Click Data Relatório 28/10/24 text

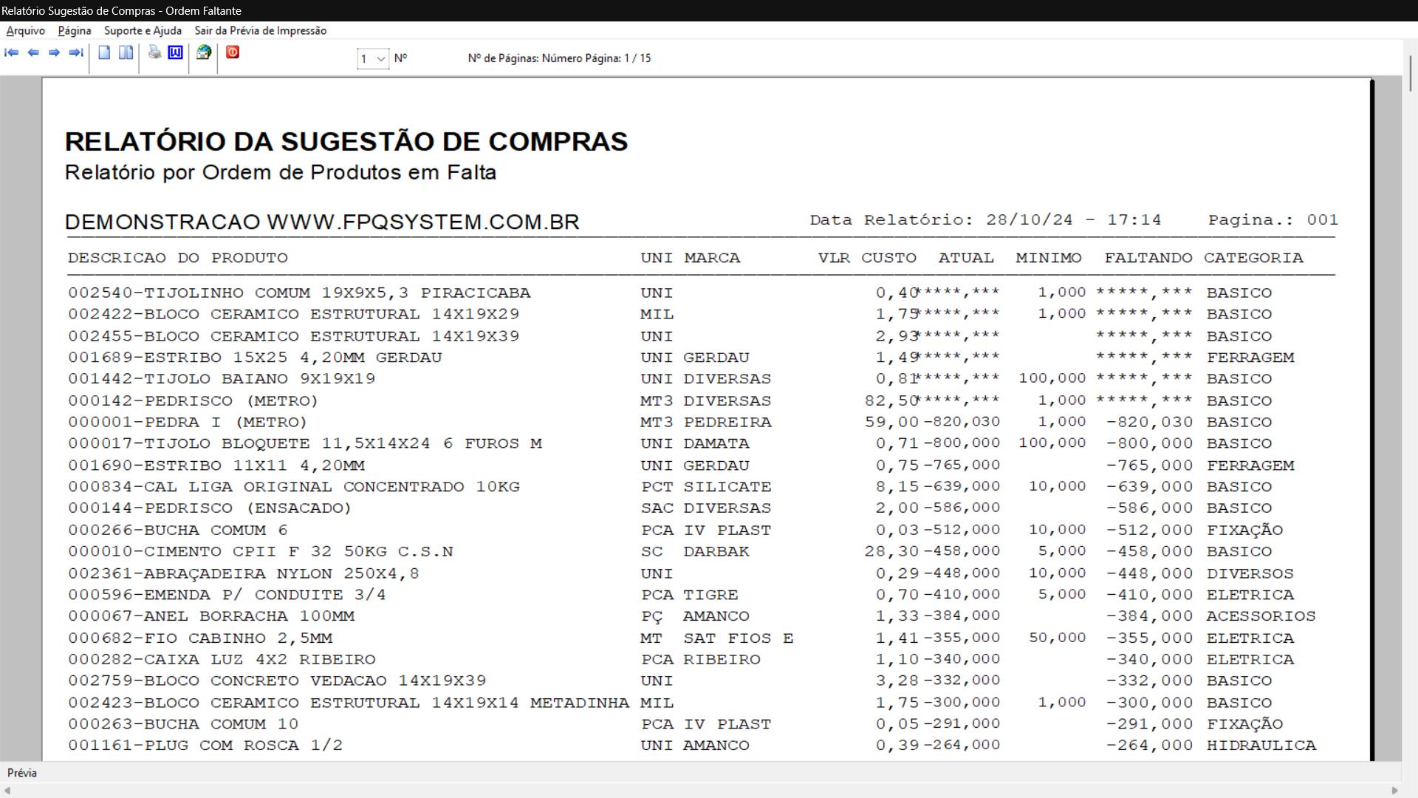(x=985, y=220)
